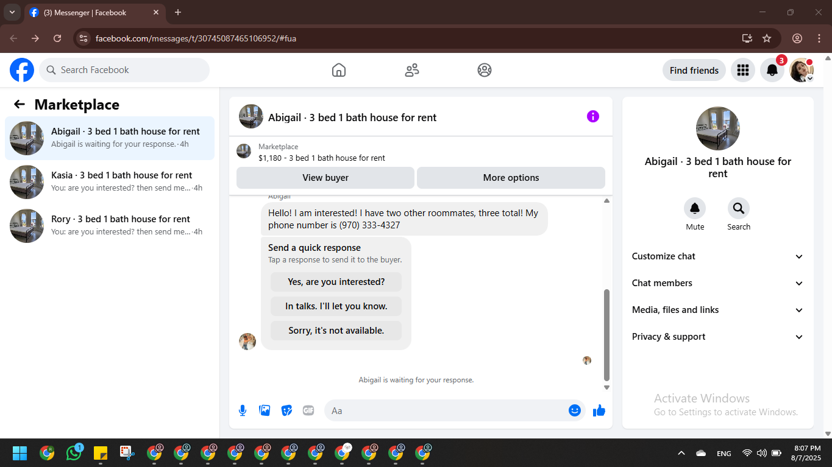Screen dimensions: 832x467
Task: Search in conversation using magnifier icon
Action: (739, 209)
